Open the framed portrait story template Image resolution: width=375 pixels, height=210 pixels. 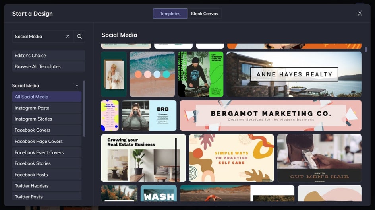coord(114,74)
